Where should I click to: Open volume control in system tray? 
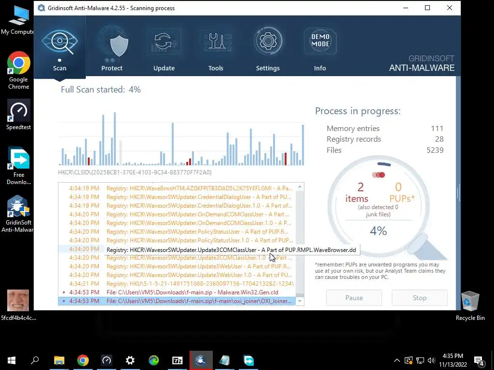click(x=432, y=360)
